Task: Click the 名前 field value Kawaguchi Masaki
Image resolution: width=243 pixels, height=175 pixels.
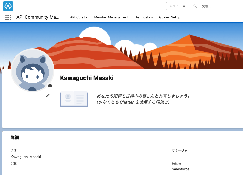Action: tap(26, 157)
